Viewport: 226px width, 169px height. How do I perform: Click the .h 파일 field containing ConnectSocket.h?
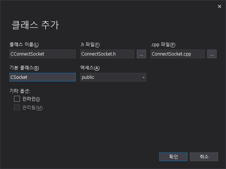point(107,54)
